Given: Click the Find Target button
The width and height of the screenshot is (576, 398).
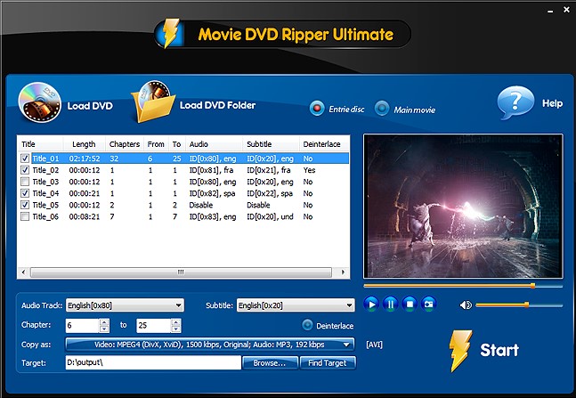Looking at the screenshot, I should (328, 363).
